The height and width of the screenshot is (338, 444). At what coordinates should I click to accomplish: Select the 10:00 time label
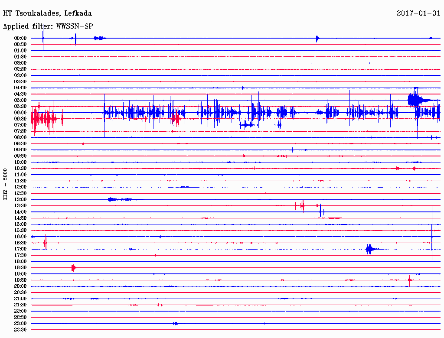(20, 162)
